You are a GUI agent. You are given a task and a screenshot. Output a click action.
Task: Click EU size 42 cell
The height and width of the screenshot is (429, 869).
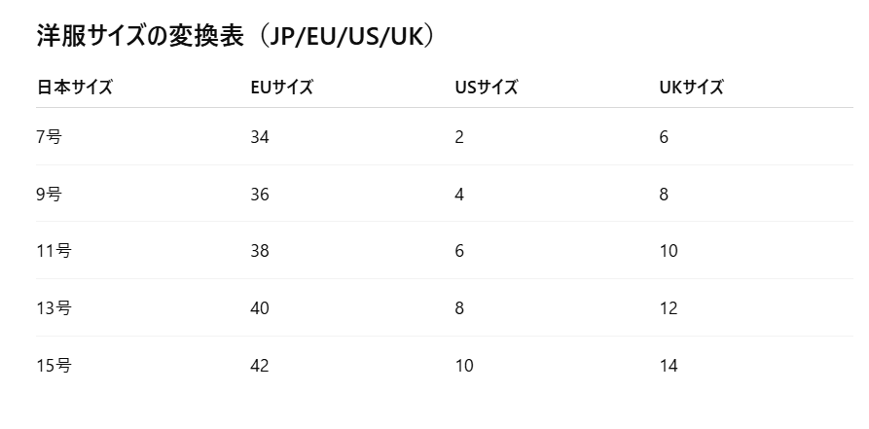click(260, 366)
